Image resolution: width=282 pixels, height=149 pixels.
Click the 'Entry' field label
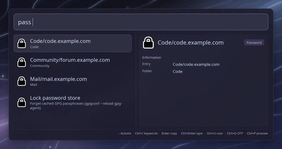coord(146,64)
